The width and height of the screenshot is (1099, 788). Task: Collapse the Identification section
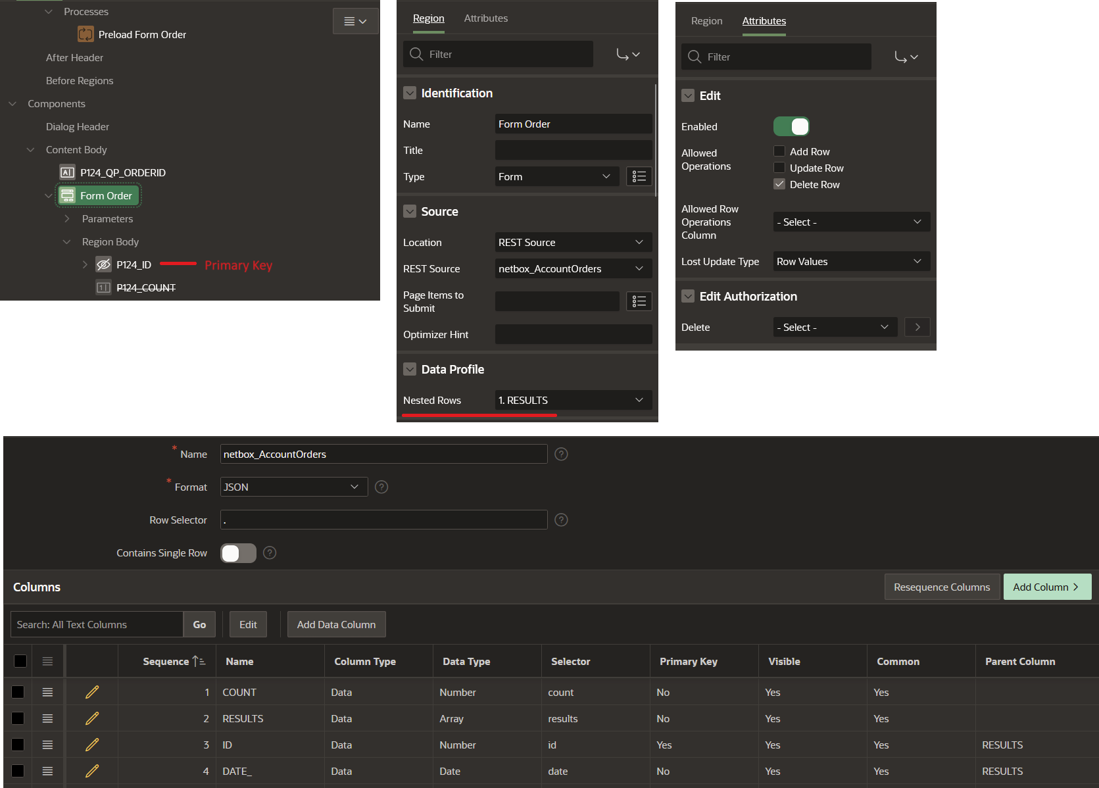[x=410, y=93]
